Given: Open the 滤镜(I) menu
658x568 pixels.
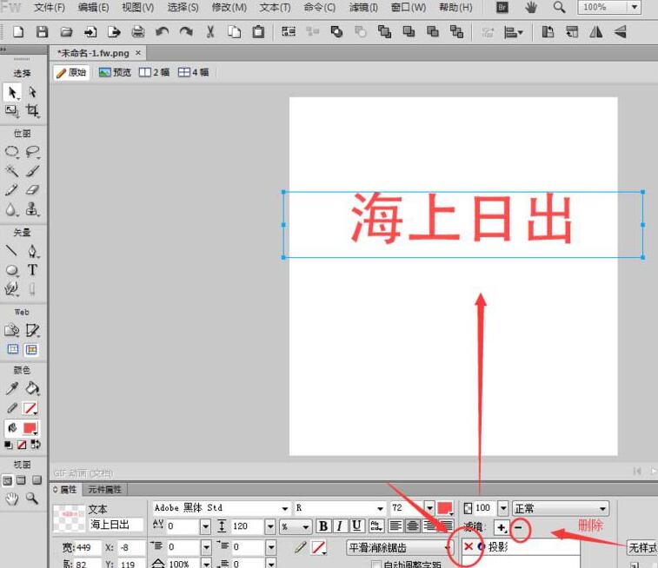Looking at the screenshot, I should [363, 7].
